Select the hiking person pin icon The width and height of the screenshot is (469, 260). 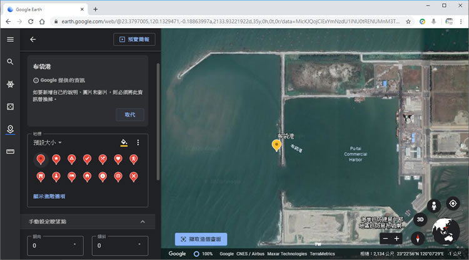(134, 159)
